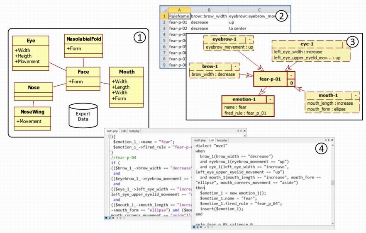Viewport: 366px width, 233px height.
Task: Select column A header in spreadsheet
Action: click(179, 10)
